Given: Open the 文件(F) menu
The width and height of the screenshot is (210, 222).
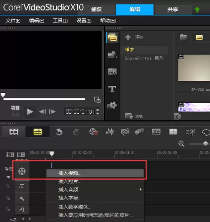Looking at the screenshot, I should [x=13, y=21].
